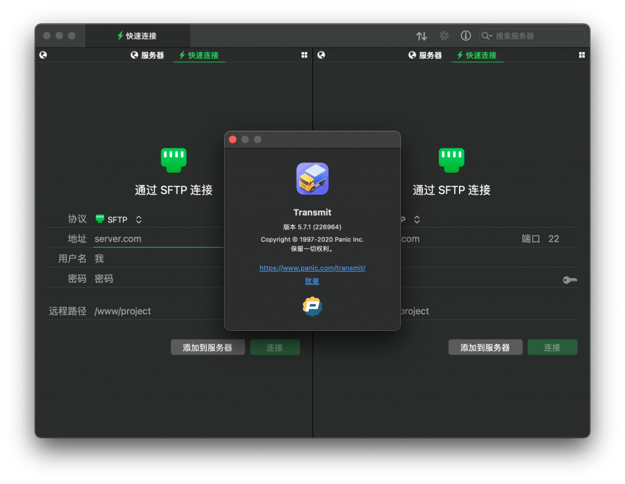Click left pane 远程路径 /www/project field

pyautogui.click(x=159, y=311)
